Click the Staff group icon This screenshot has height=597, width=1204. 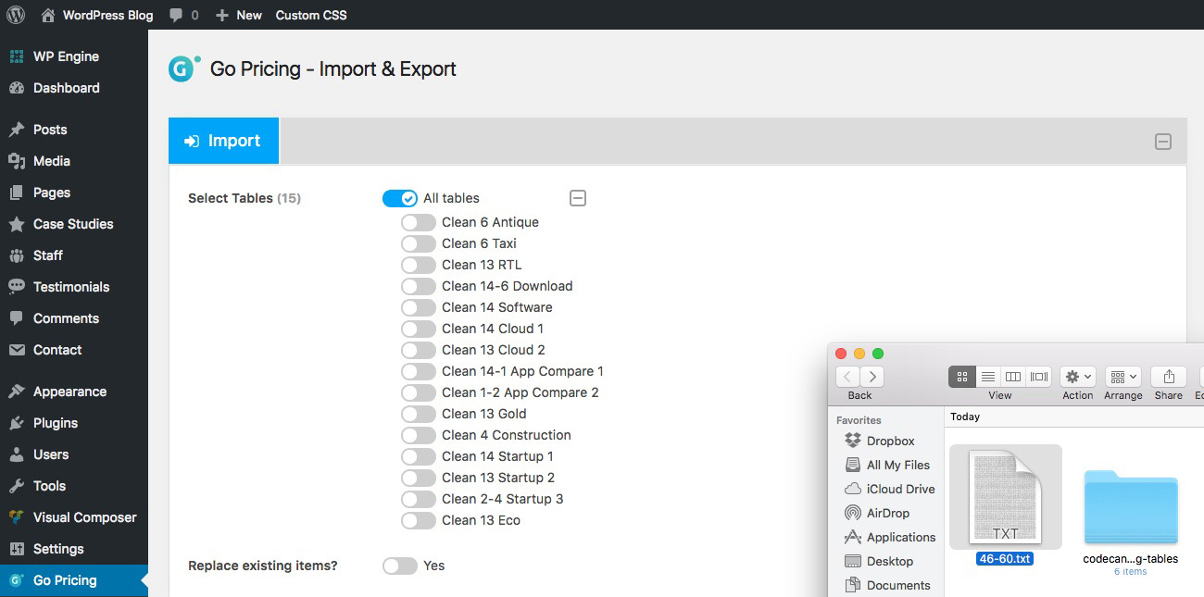coord(17,255)
